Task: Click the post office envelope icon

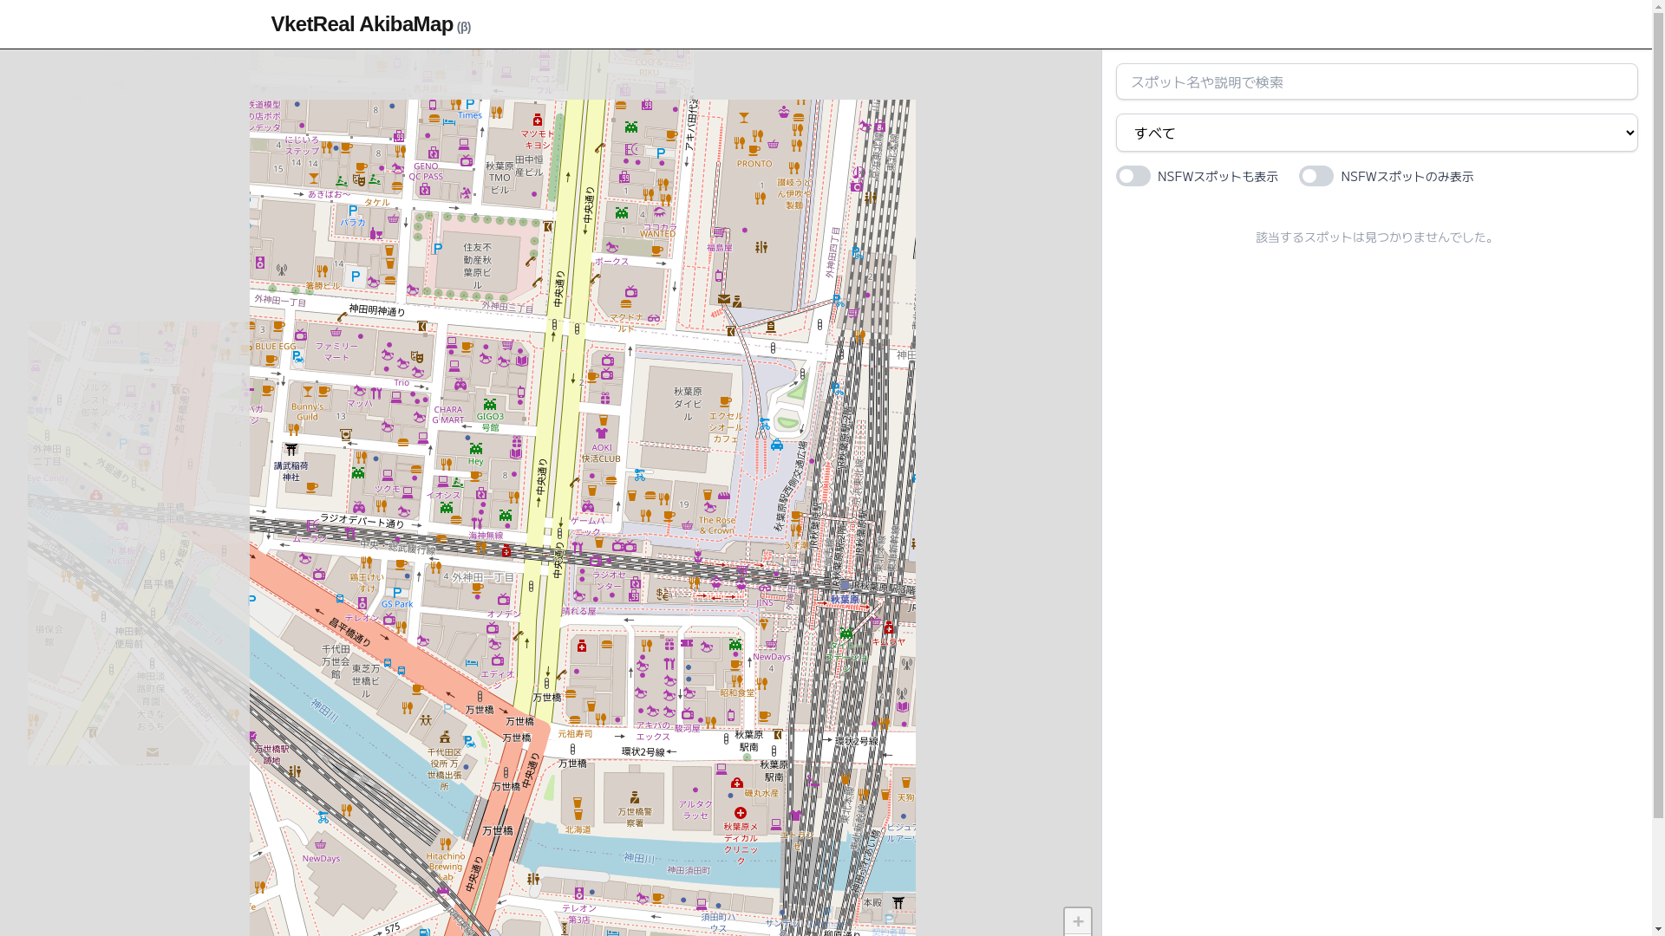Action: pos(724,299)
